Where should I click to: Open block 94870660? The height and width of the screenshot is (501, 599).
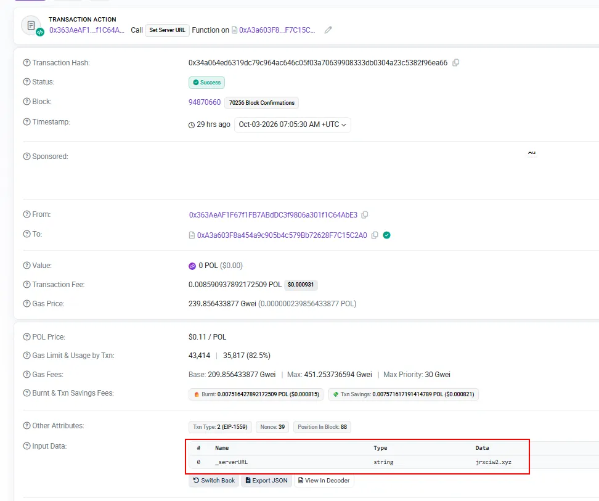click(x=205, y=102)
